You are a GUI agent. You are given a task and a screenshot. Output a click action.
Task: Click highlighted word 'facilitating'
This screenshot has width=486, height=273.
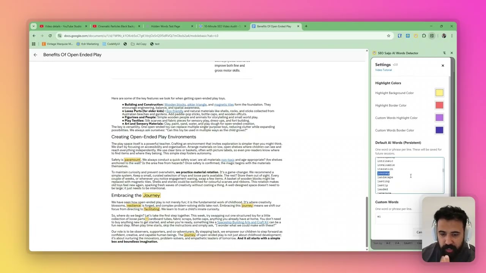(152, 209)
